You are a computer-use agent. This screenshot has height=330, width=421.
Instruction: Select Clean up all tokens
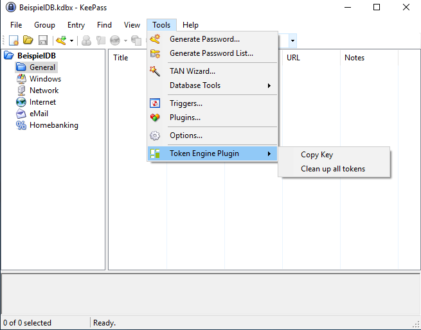pyautogui.click(x=334, y=169)
